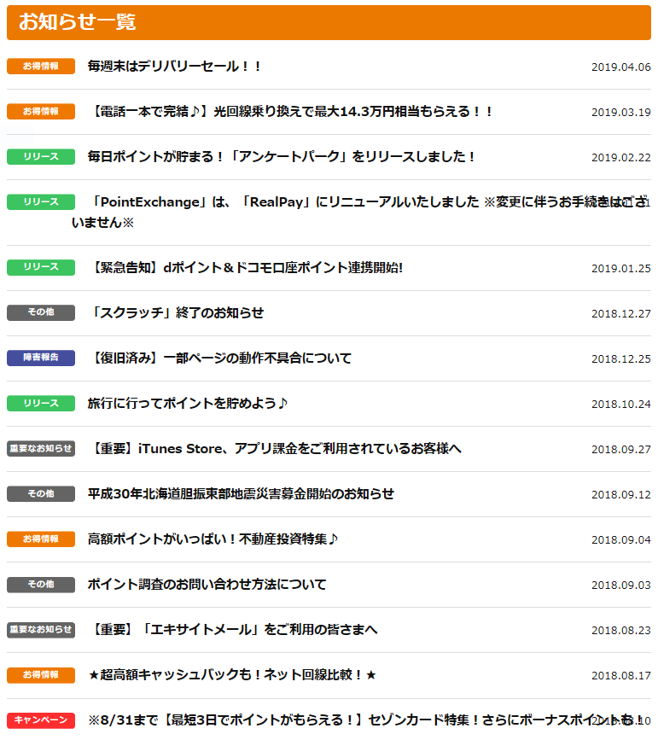Open the ポイント調査のお問い合わせ方法について notice
This screenshot has height=740, width=658.
pos(207,585)
